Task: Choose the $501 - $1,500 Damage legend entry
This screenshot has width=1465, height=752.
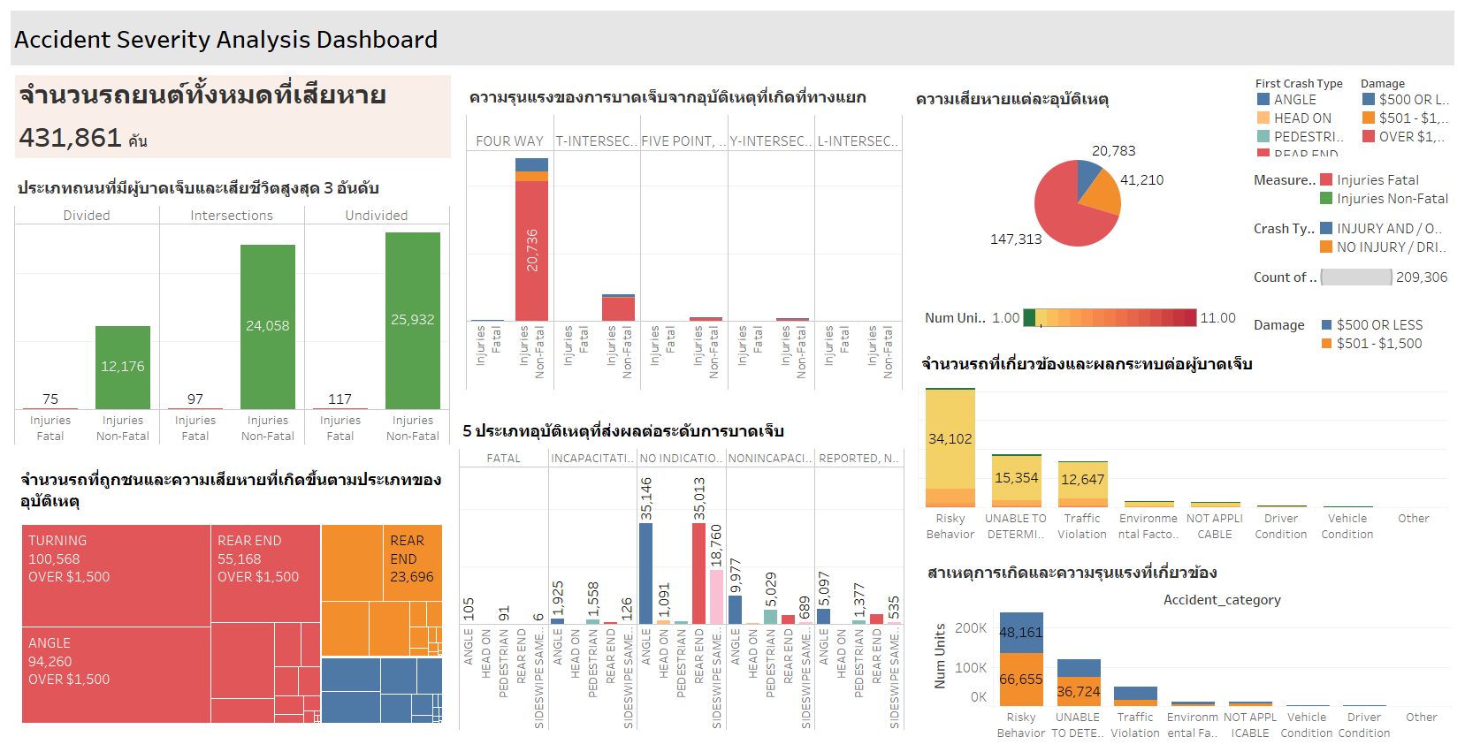Action: point(1372,344)
